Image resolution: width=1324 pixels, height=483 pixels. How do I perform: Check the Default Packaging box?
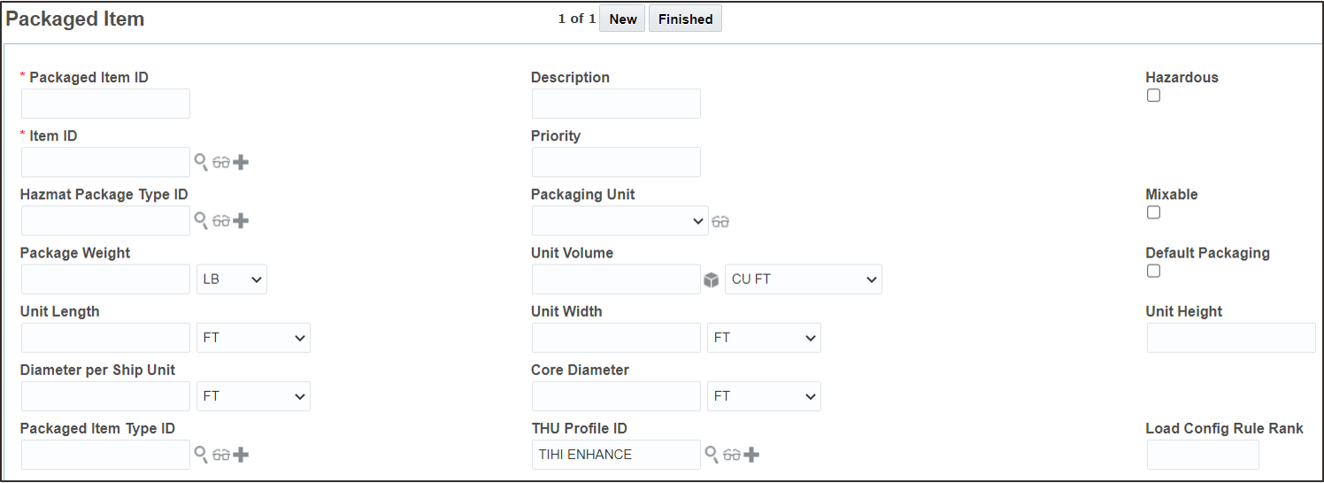coord(1153,271)
